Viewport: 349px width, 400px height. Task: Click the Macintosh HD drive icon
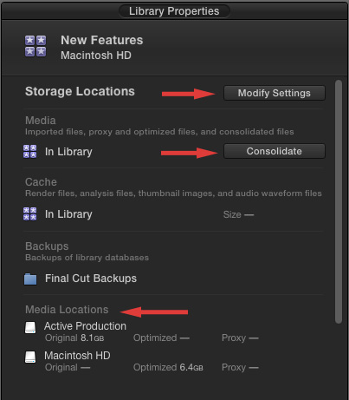[30, 357]
